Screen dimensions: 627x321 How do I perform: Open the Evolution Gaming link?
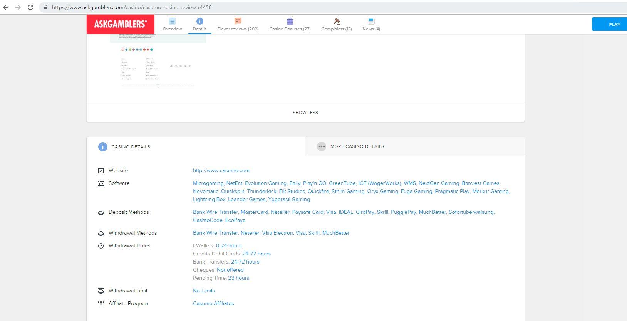265,183
